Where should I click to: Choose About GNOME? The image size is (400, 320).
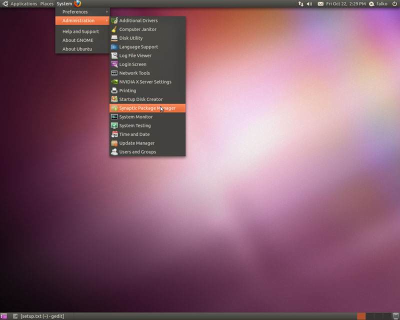[82, 40]
